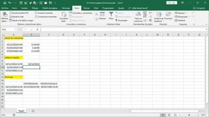This screenshot has height=117, width=209.
Task: Expand the Agrupar dropdown arrow
Action: tap(187, 13)
